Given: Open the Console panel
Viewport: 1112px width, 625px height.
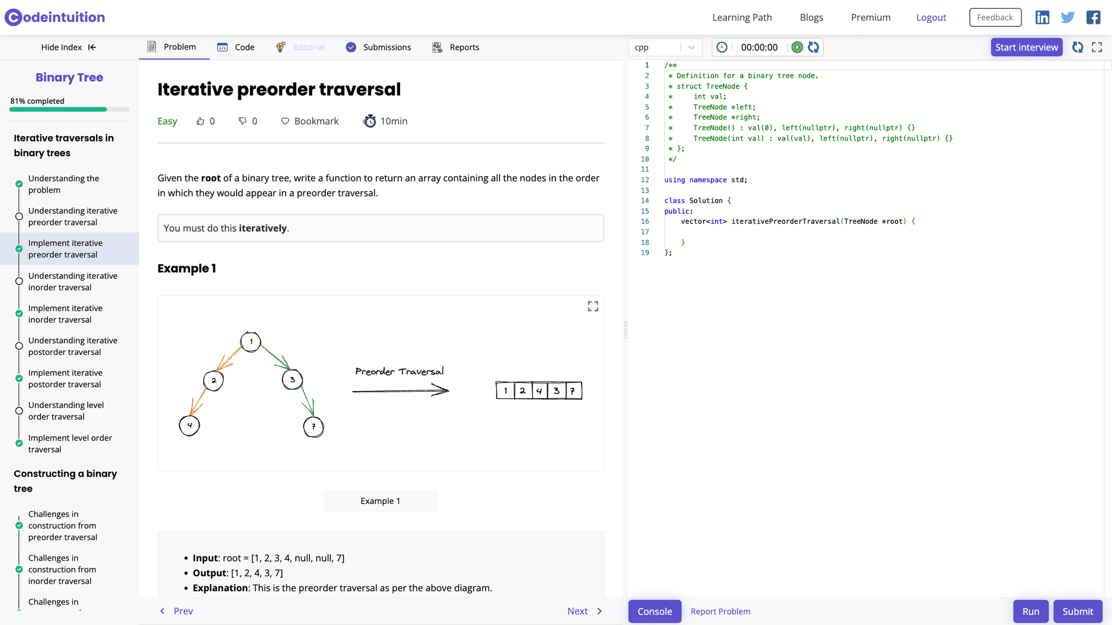Looking at the screenshot, I should coord(654,611).
